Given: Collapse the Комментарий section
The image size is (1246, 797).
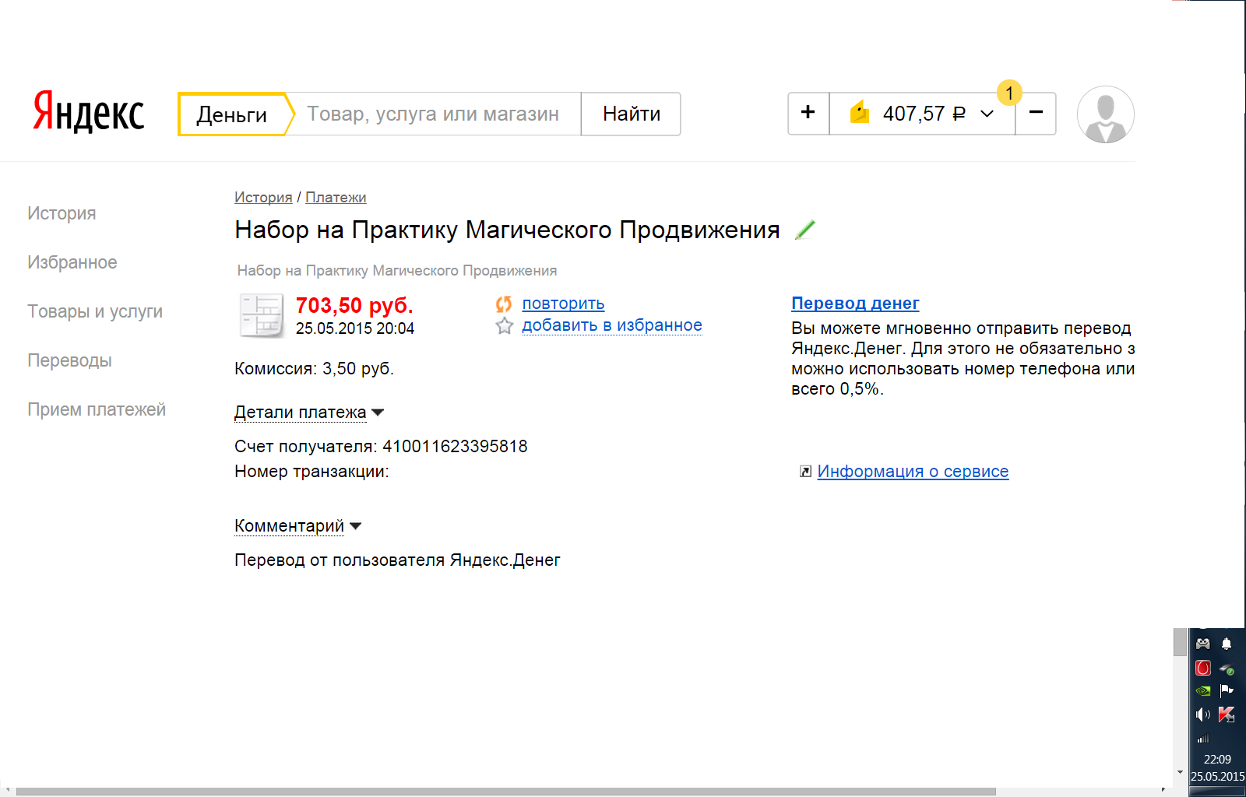Looking at the screenshot, I should (297, 526).
